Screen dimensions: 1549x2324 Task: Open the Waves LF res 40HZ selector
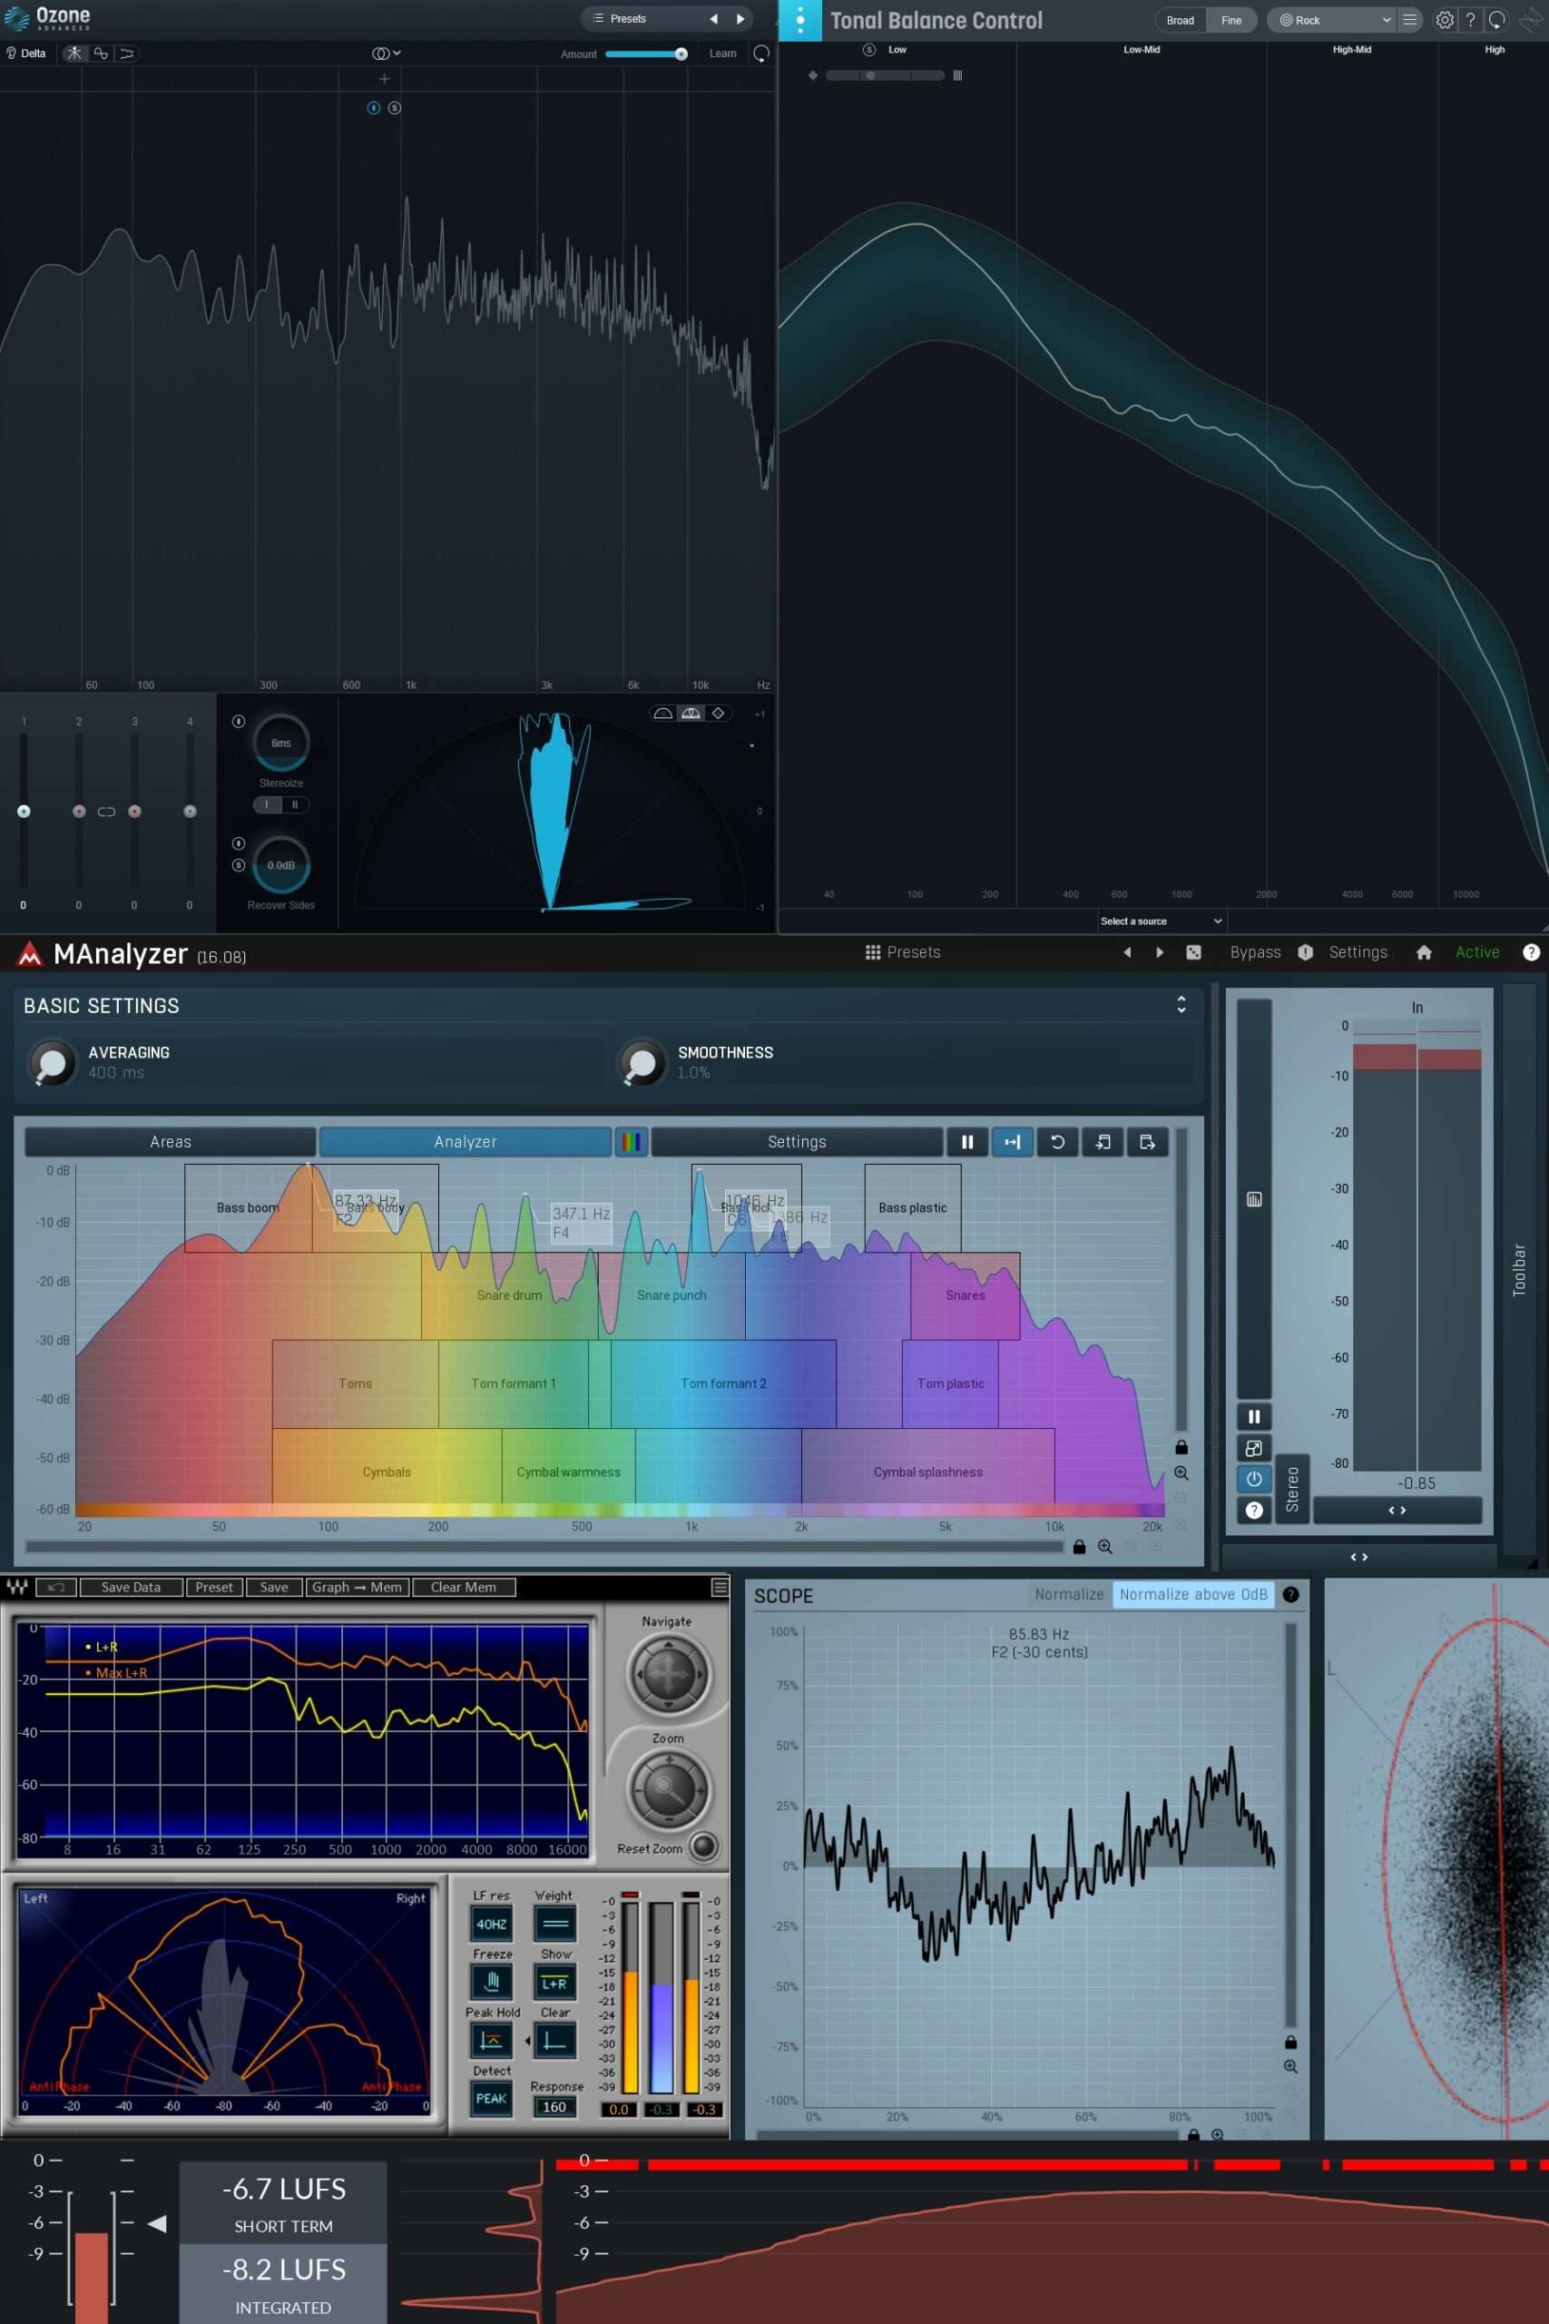(492, 1924)
